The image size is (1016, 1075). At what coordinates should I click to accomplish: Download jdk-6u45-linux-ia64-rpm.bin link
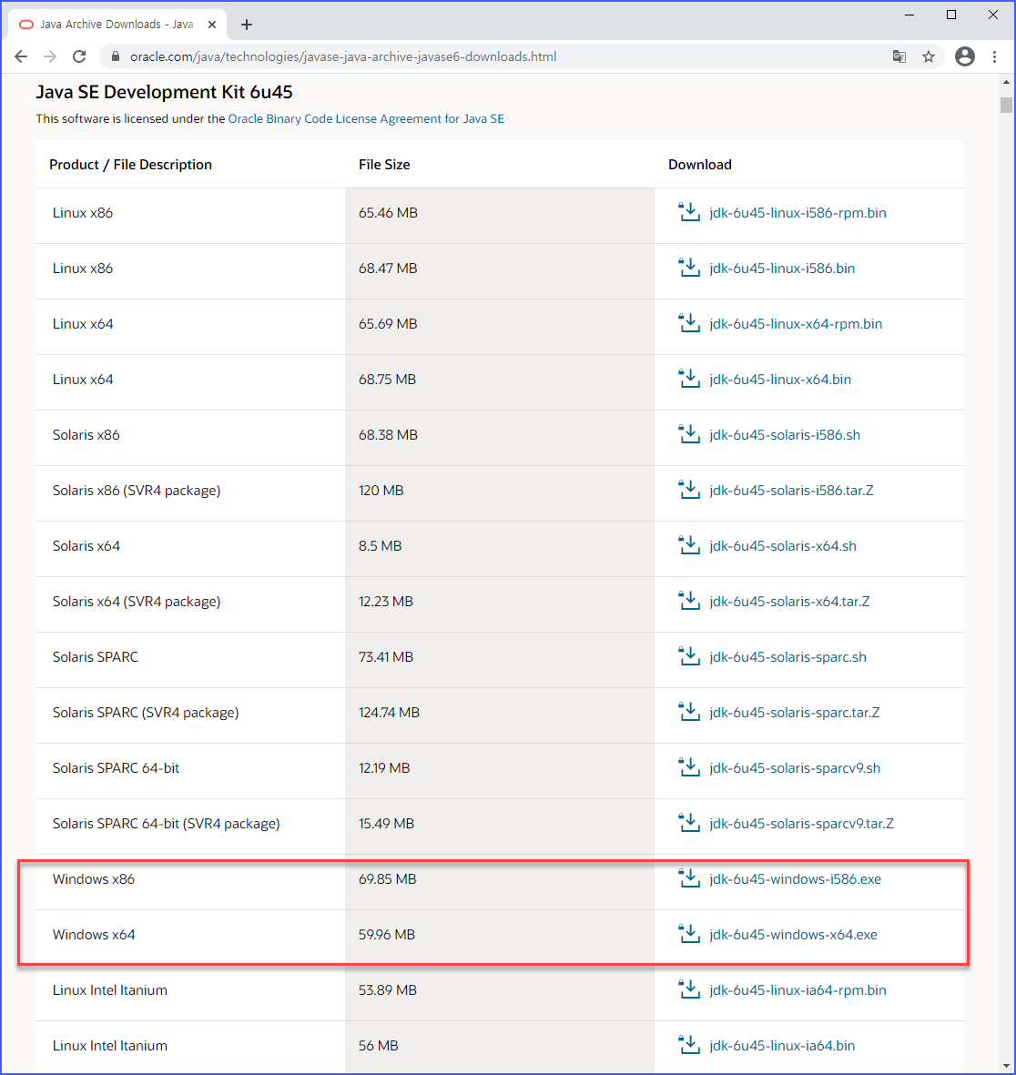798,990
